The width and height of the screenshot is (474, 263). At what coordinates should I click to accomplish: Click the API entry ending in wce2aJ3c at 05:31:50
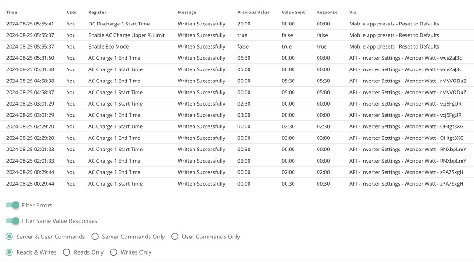(405, 58)
